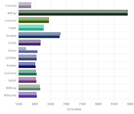The image size is (134, 114).
Task: Click the lighter Exrates upper bar
Action: coord(40,34)
